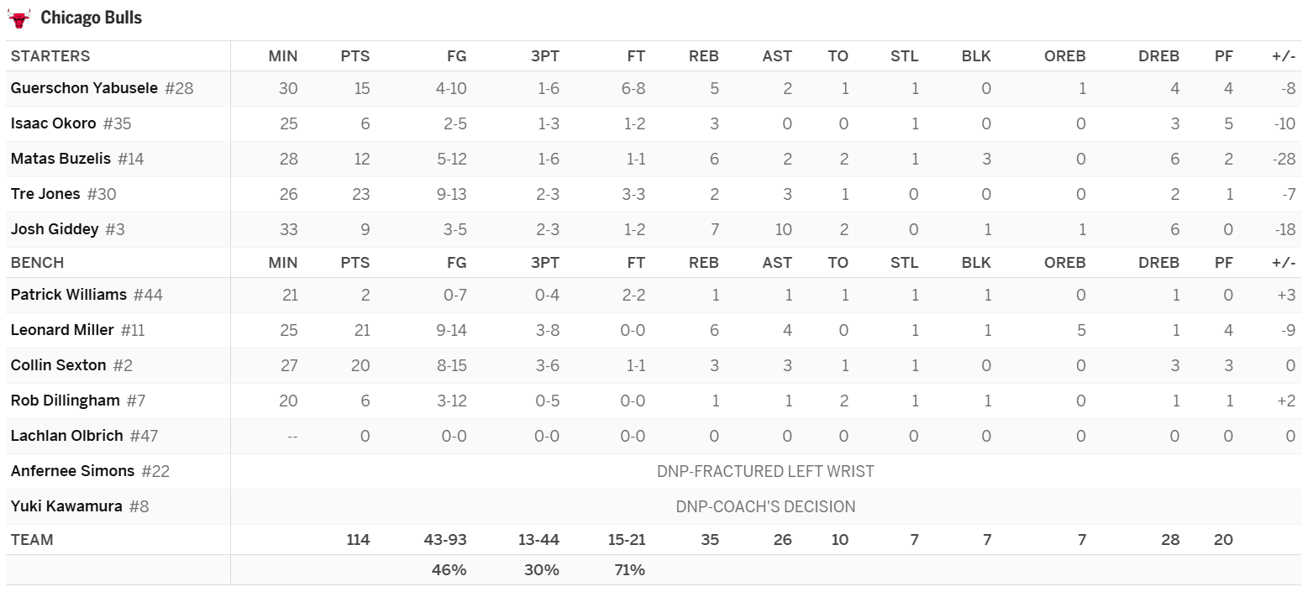Click the Chicago Bulls logo icon
Screen dimensions: 1308x592
(18, 18)
